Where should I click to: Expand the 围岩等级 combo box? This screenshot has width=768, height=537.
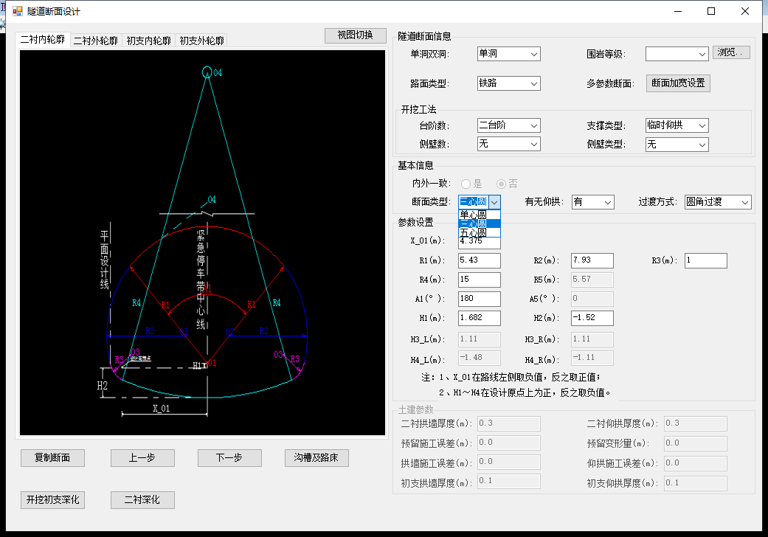point(677,54)
